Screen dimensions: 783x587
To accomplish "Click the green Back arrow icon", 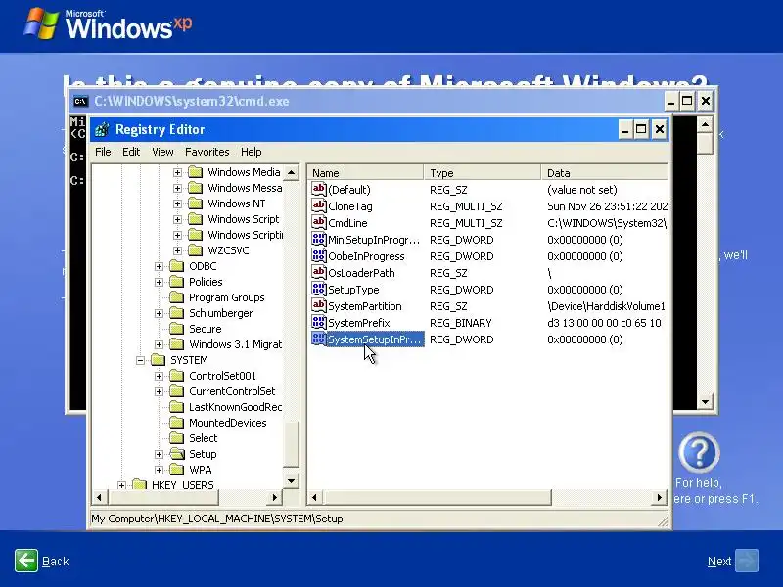I will tap(26, 561).
